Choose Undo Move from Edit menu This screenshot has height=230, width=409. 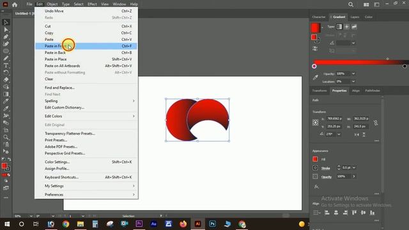(x=86, y=11)
